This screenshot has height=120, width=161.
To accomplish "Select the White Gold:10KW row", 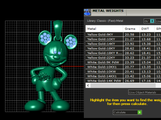I will pos(123,72).
